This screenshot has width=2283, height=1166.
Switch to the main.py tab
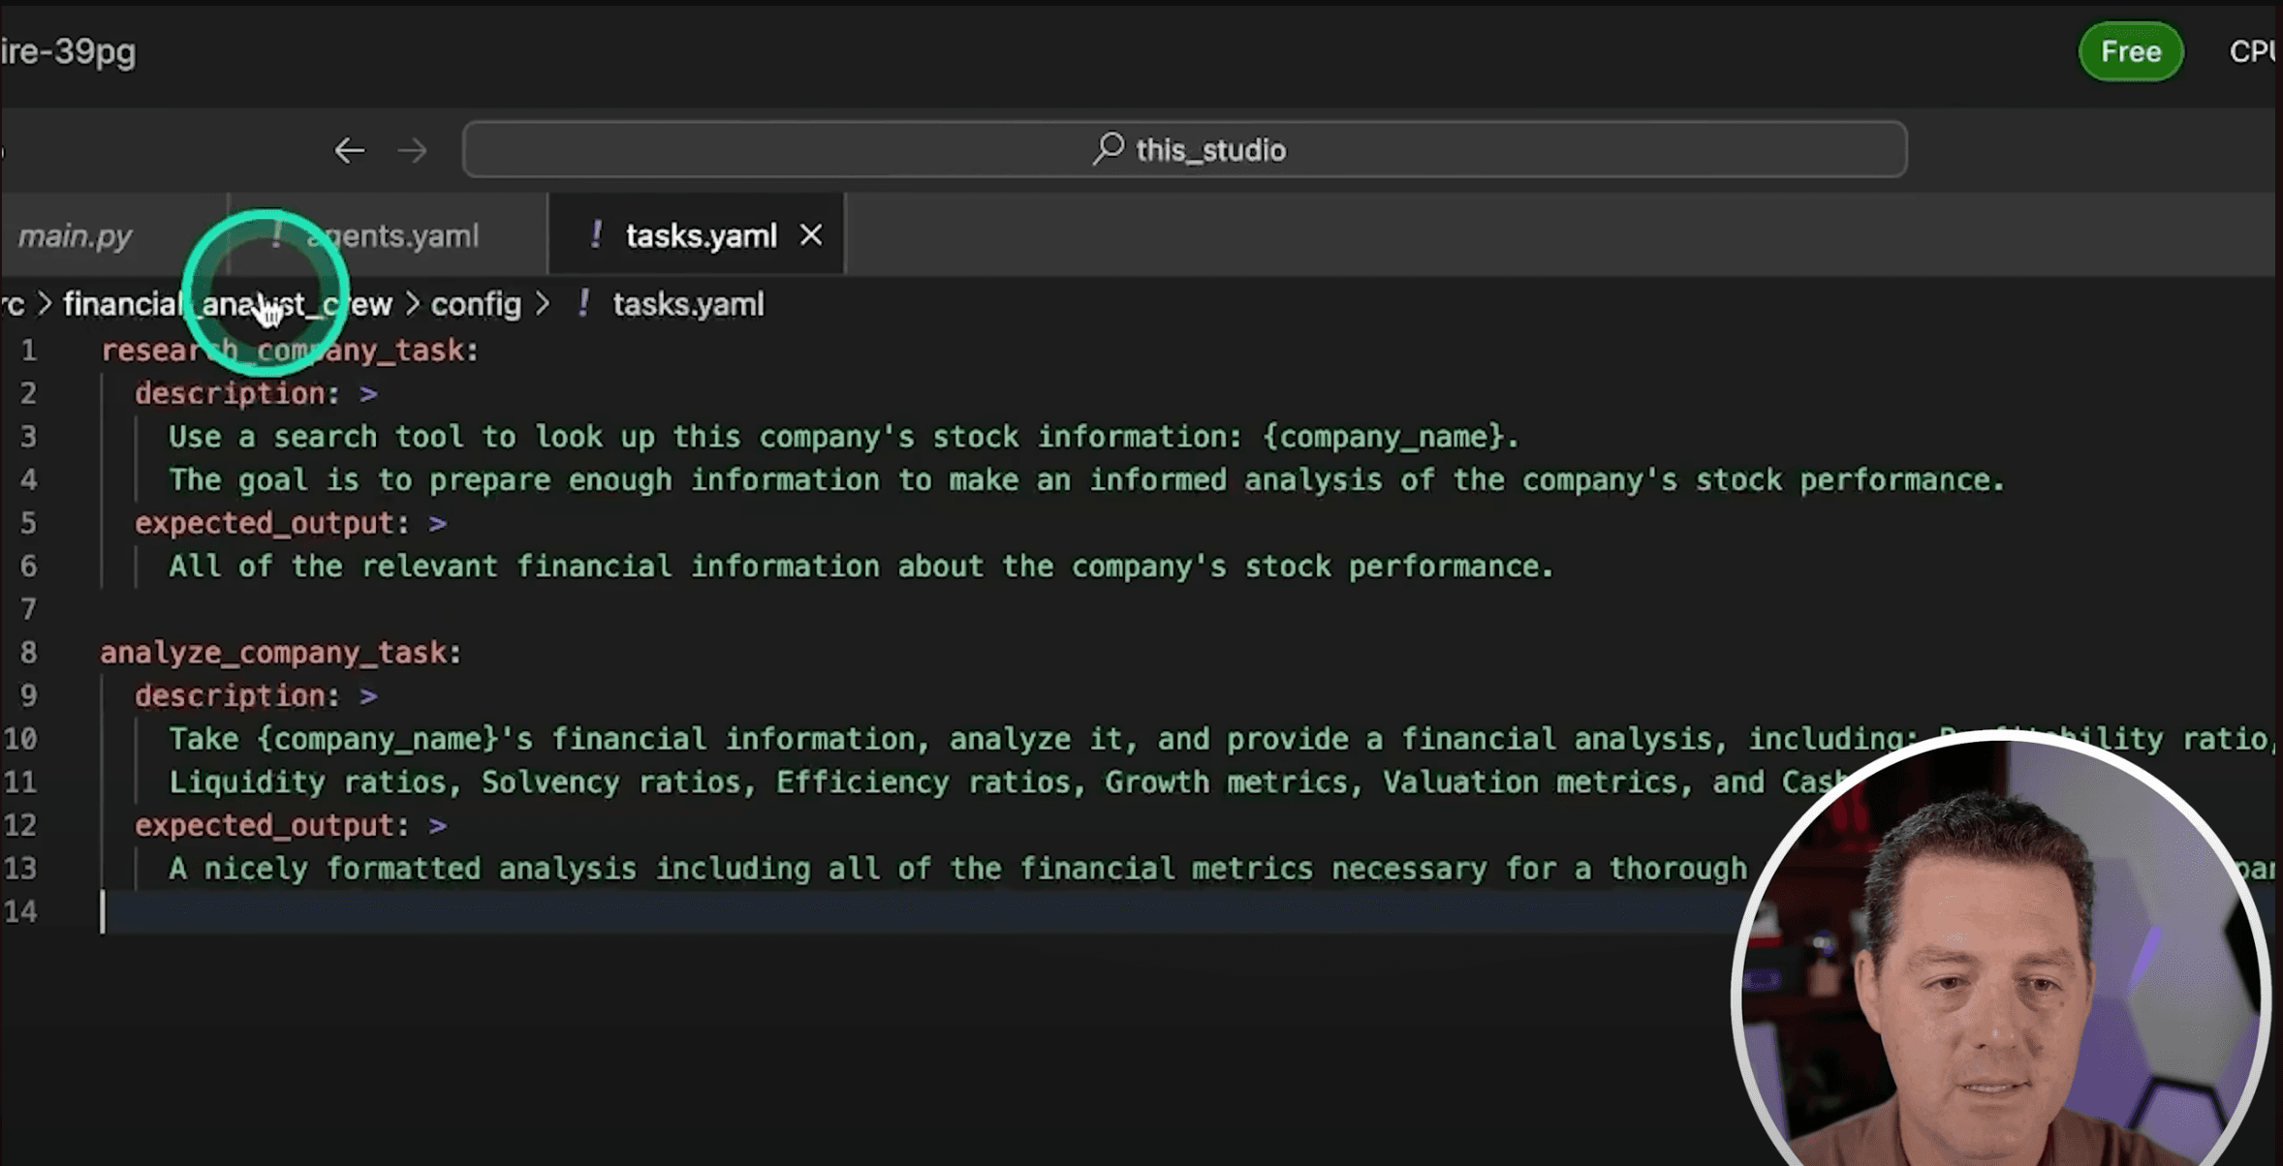click(76, 235)
